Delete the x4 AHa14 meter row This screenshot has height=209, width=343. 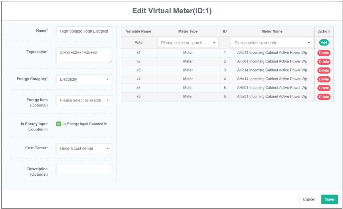click(x=324, y=79)
